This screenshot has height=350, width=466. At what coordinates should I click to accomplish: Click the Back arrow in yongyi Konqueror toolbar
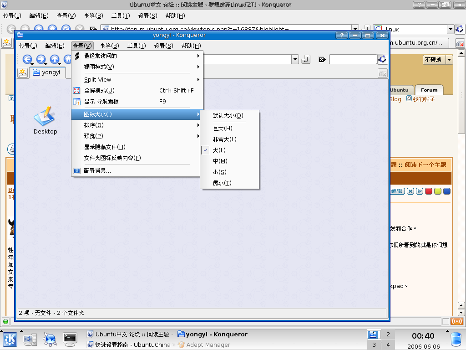(27, 59)
